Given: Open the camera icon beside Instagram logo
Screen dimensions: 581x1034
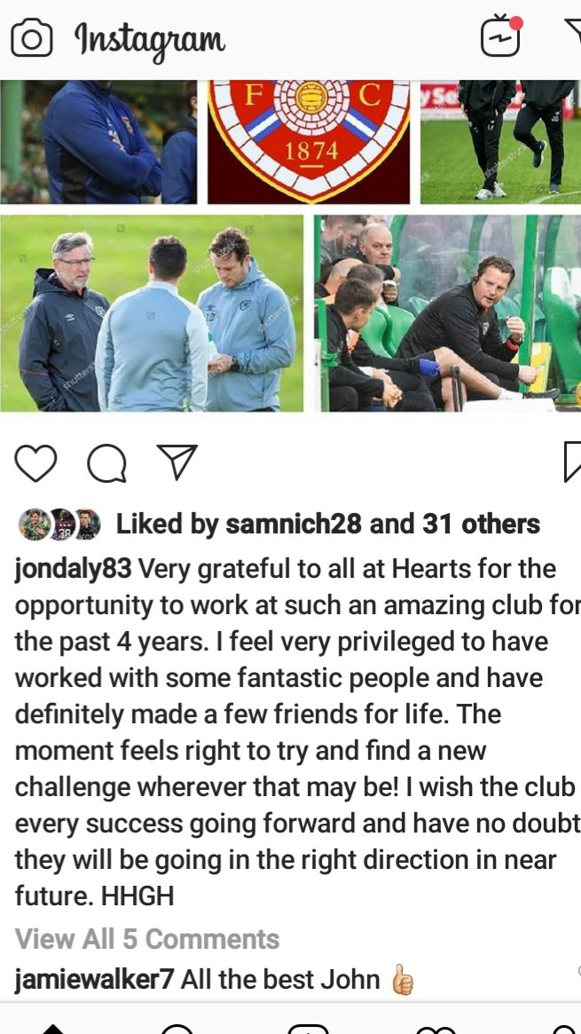Looking at the screenshot, I should [x=32, y=38].
